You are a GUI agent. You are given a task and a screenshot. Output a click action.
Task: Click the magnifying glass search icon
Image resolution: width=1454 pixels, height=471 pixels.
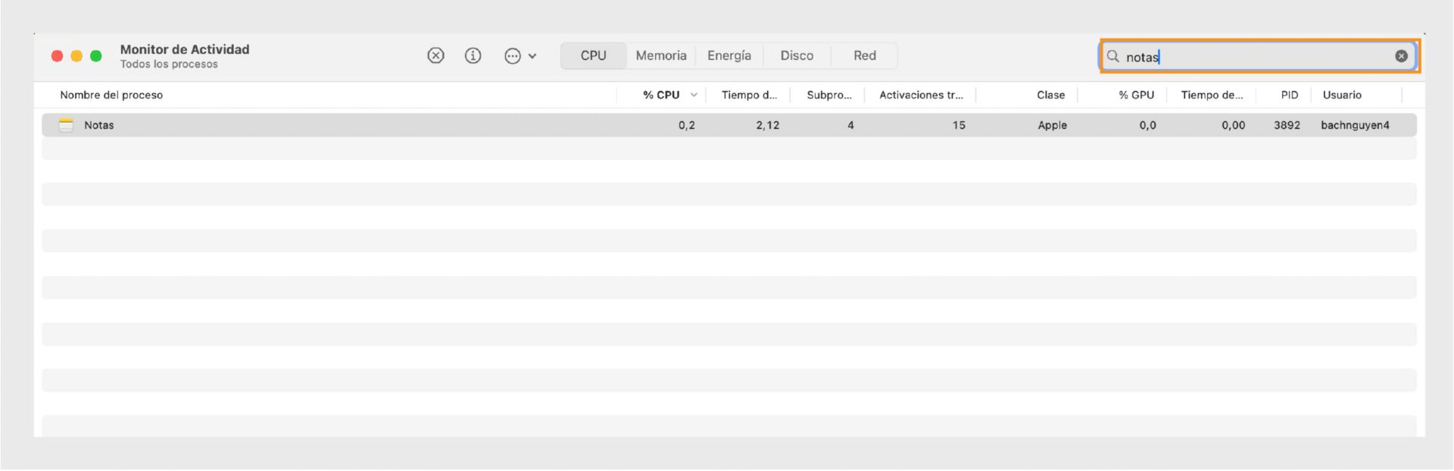[1113, 56]
